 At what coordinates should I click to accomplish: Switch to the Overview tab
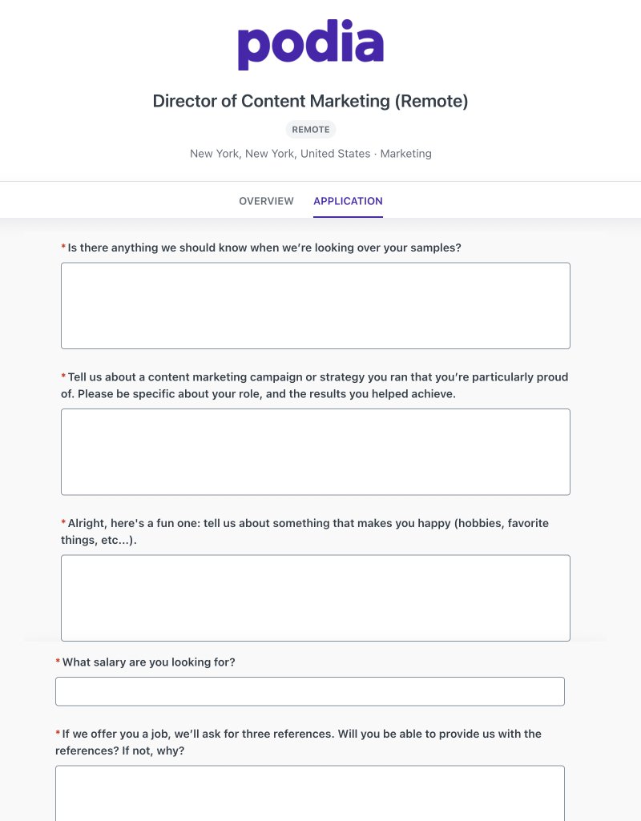point(266,201)
